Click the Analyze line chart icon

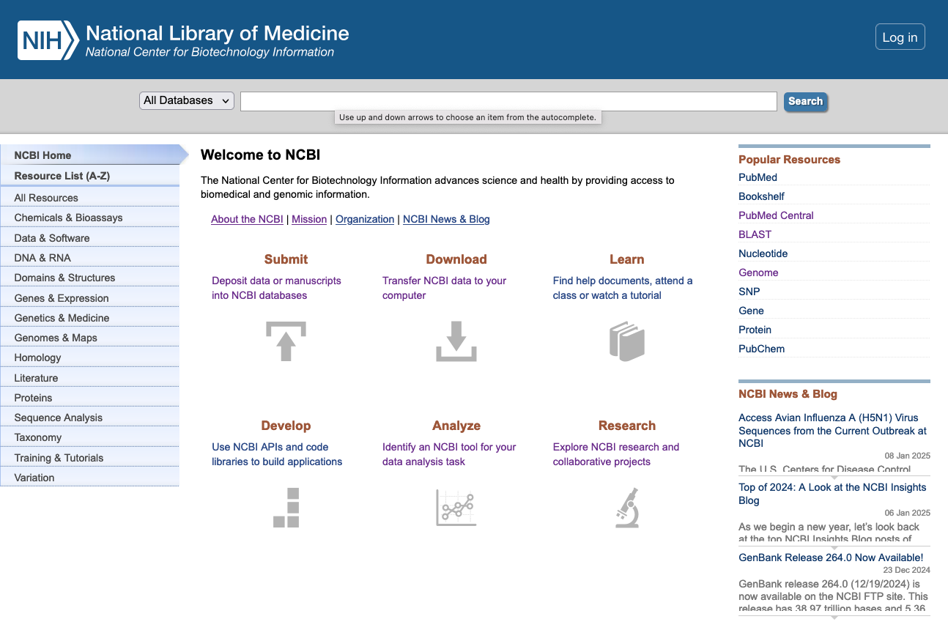456,508
